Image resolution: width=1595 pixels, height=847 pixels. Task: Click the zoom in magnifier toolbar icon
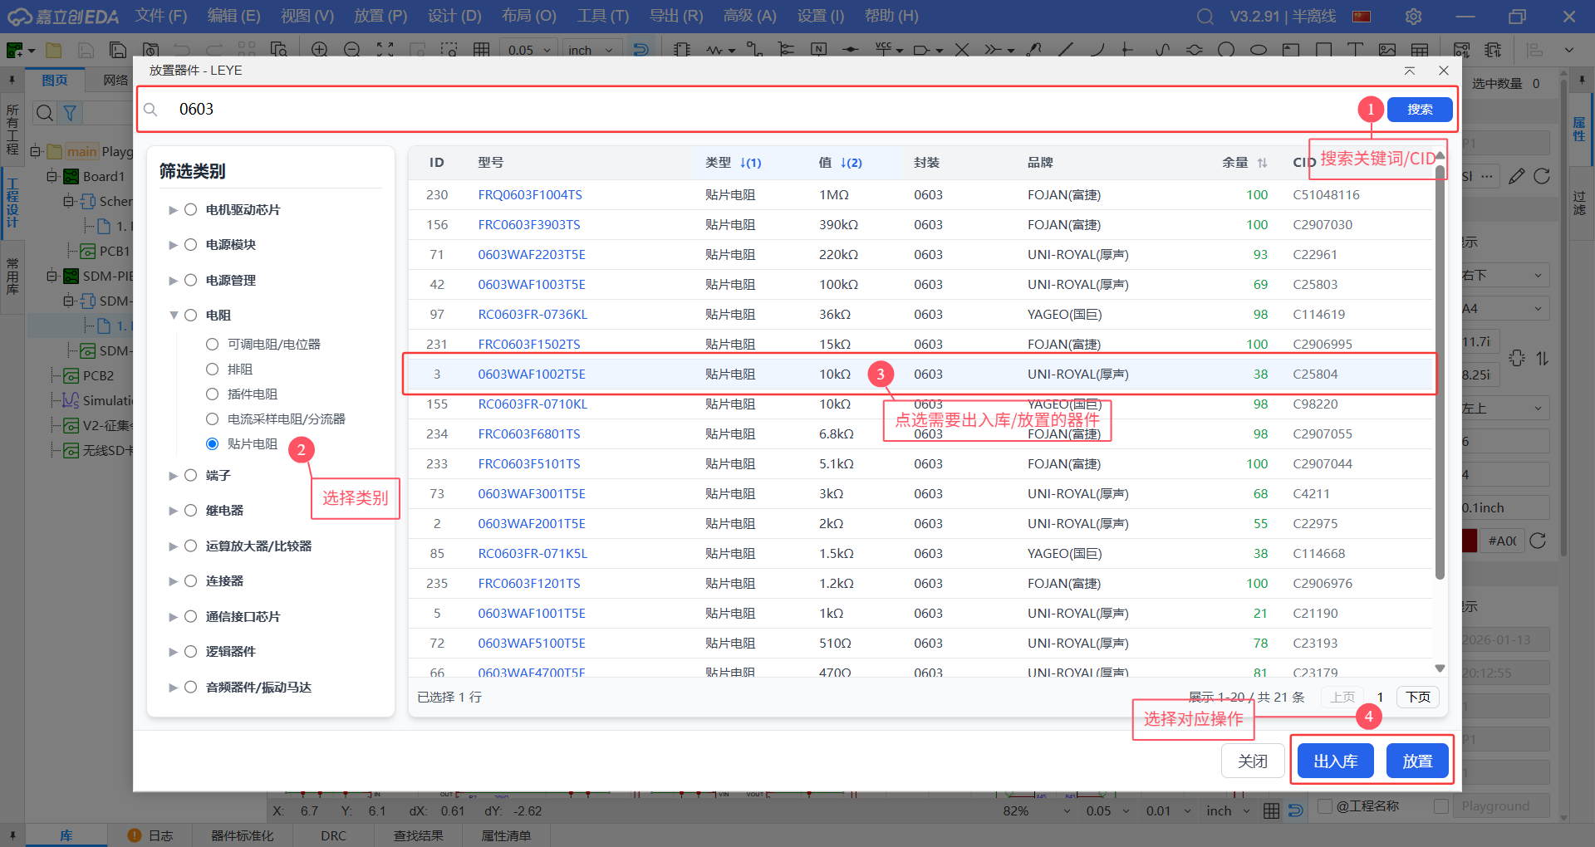coord(319,50)
